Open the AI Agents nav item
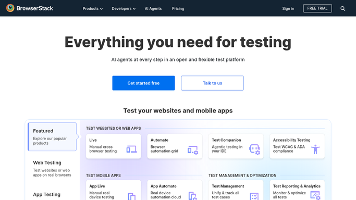The width and height of the screenshot is (356, 200). point(153,9)
